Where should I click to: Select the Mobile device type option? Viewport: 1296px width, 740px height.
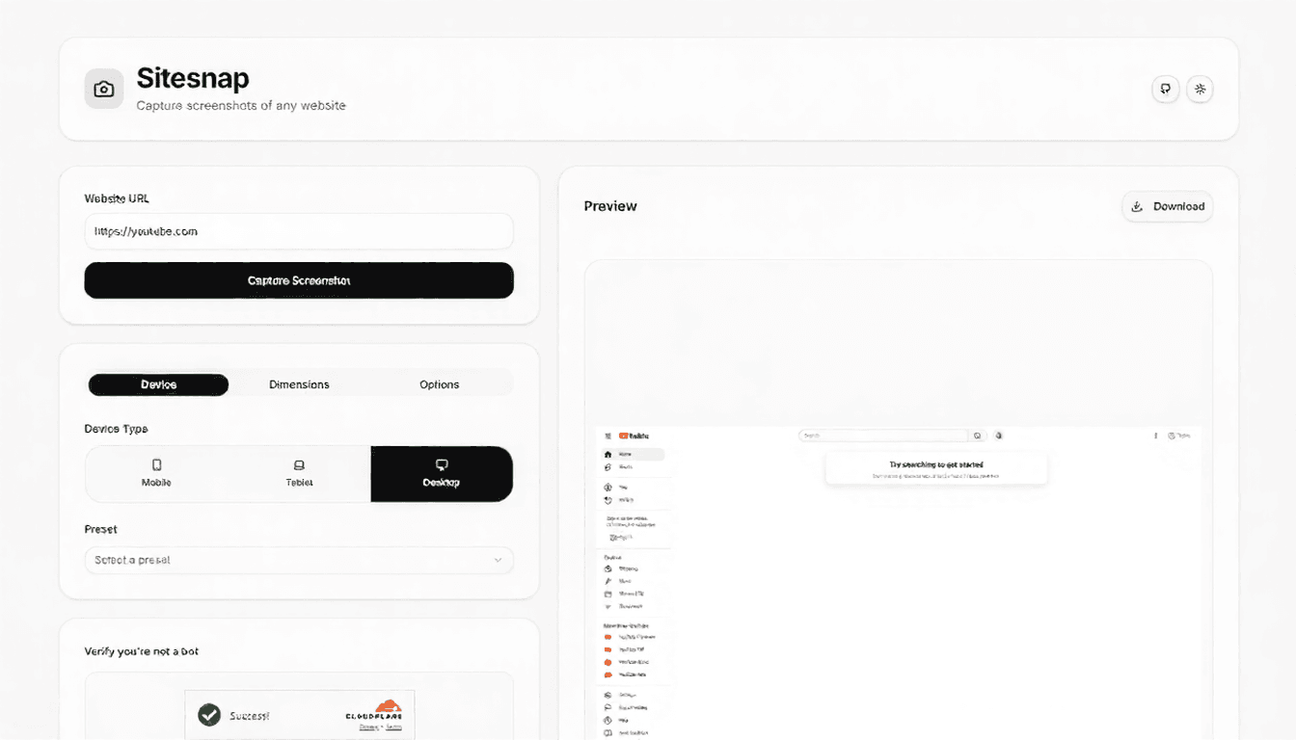coord(156,474)
